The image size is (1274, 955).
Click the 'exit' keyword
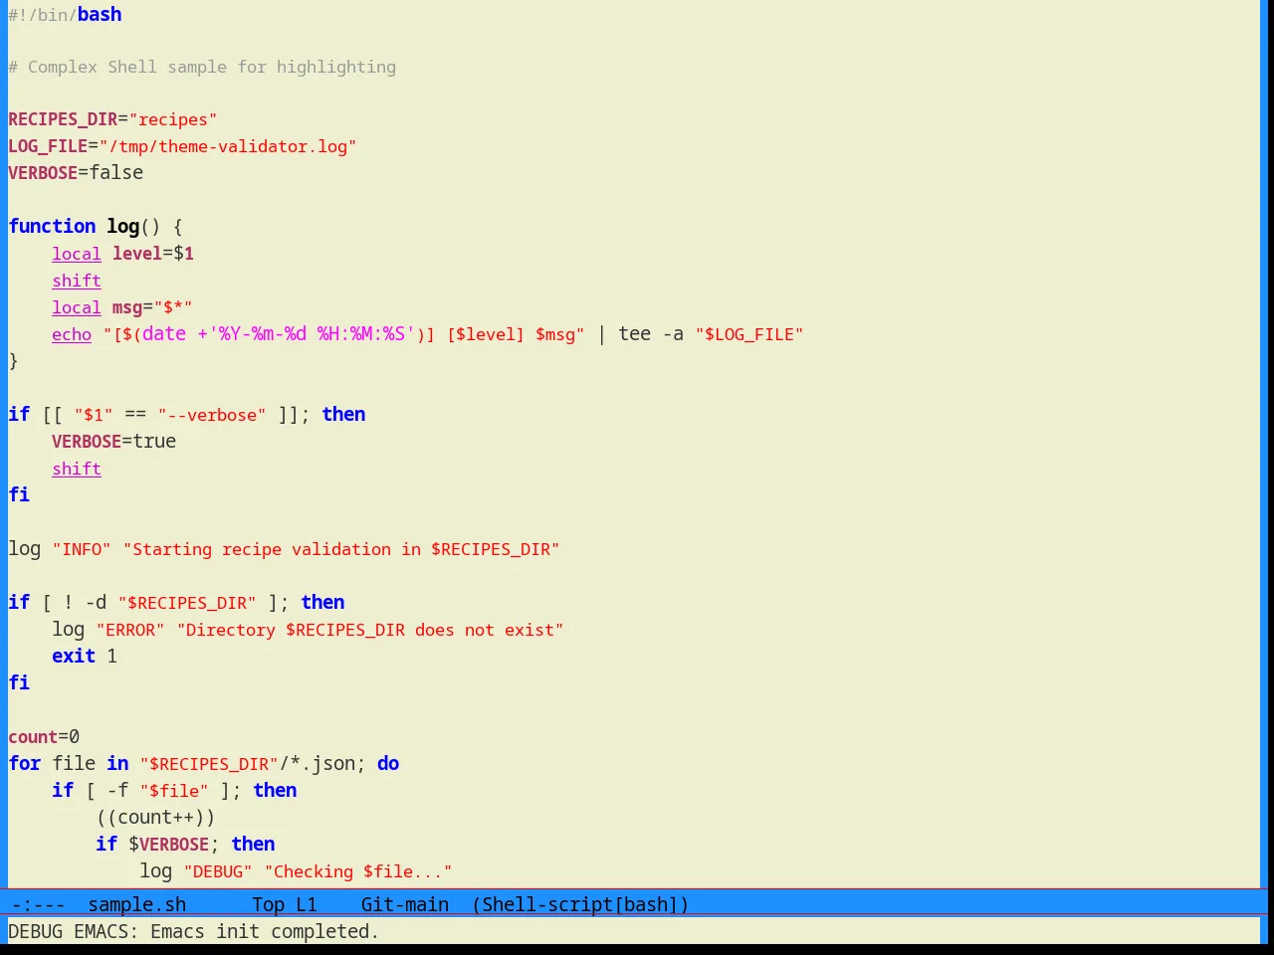(74, 657)
